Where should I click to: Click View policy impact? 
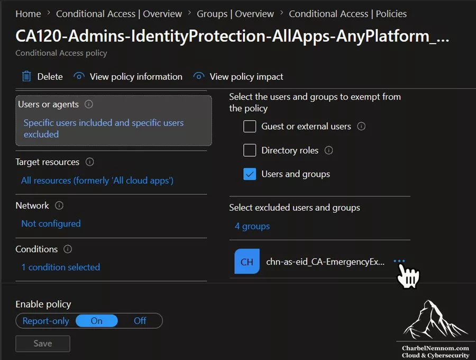(246, 77)
